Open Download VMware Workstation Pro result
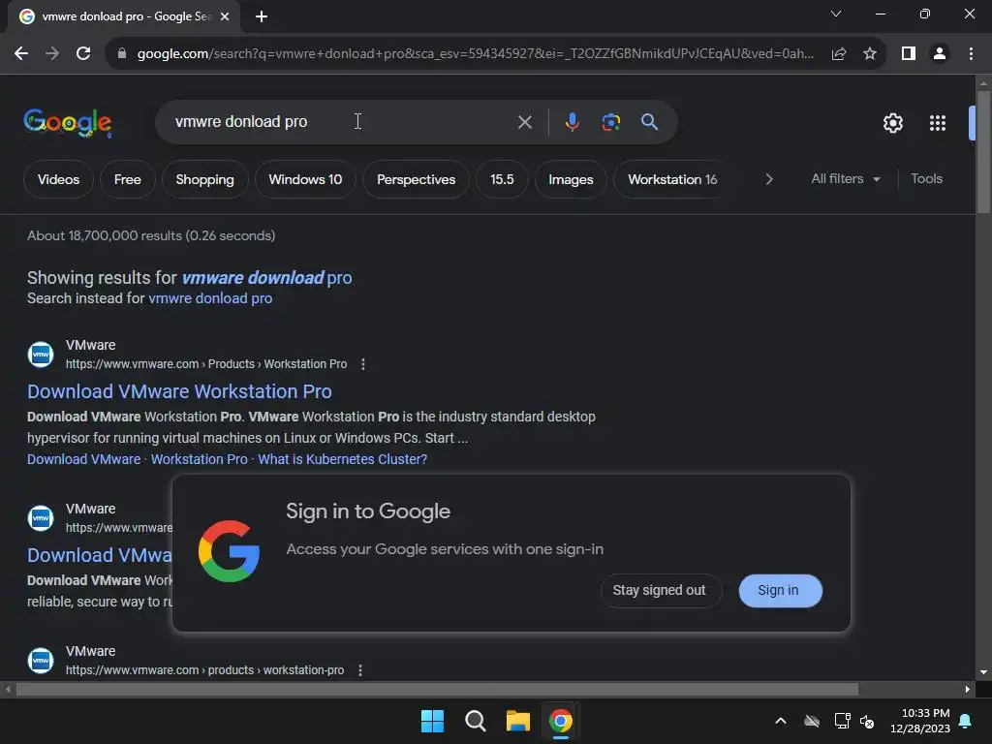Image resolution: width=992 pixels, height=744 pixels. point(179,391)
